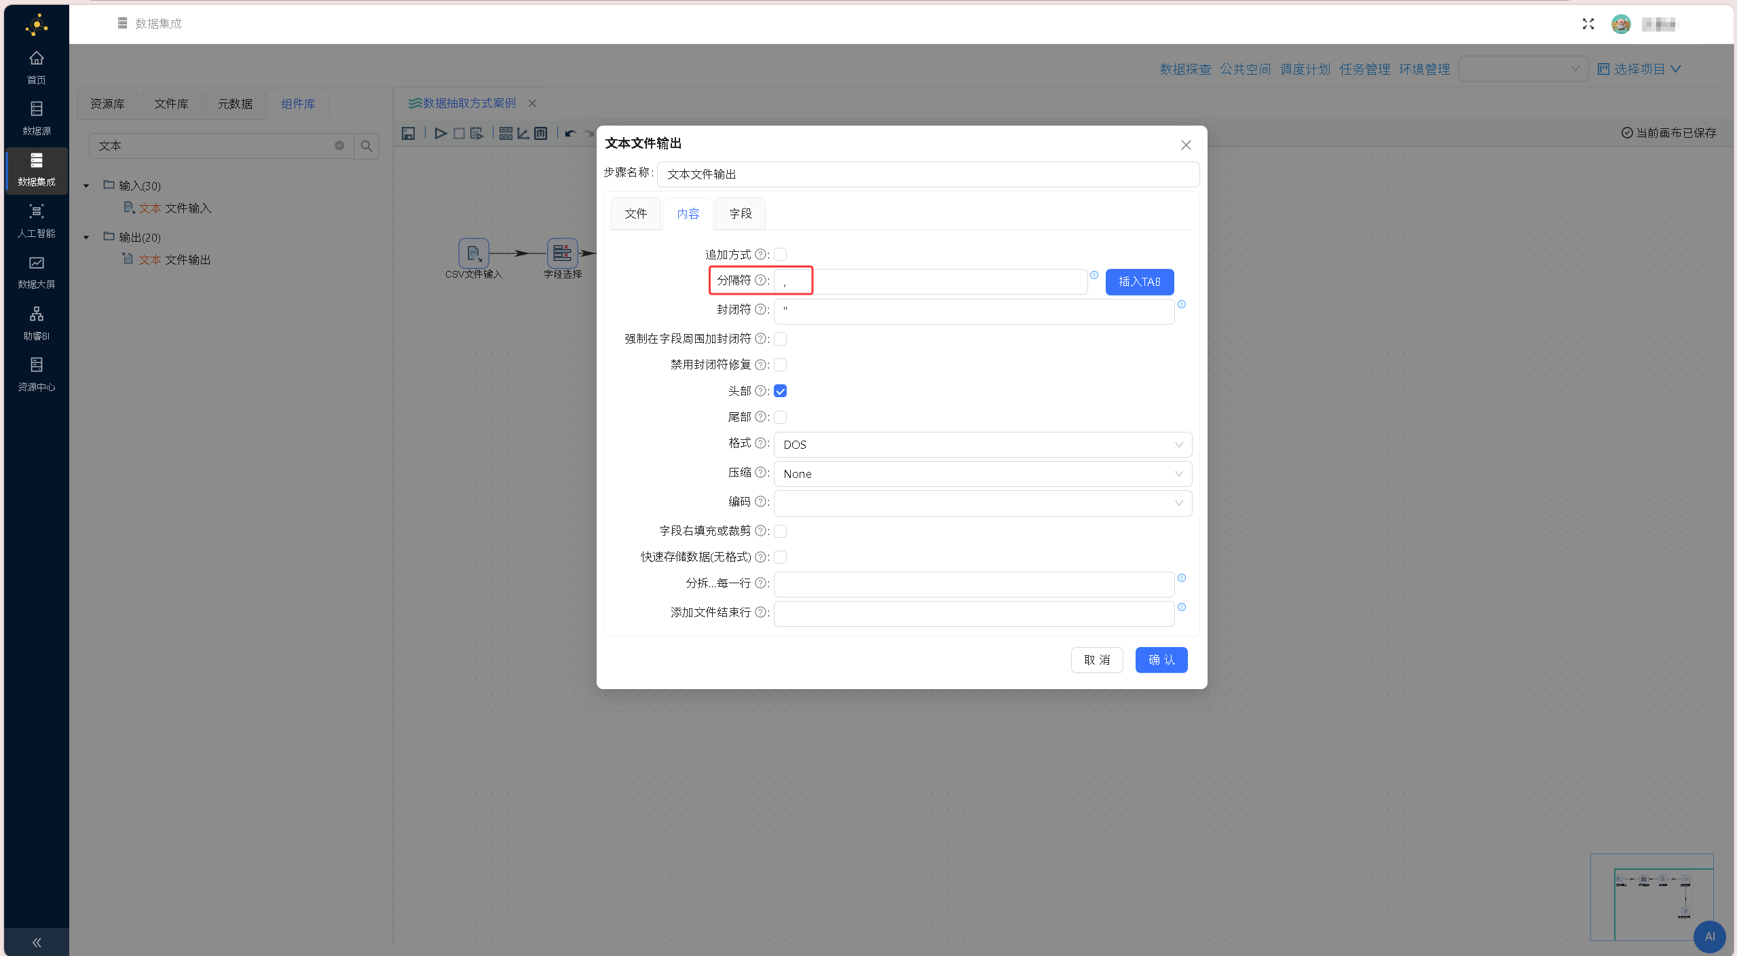Image resolution: width=1737 pixels, height=956 pixels.
Task: Close the 数据抽取方式案例 canvas tab
Action: click(532, 103)
